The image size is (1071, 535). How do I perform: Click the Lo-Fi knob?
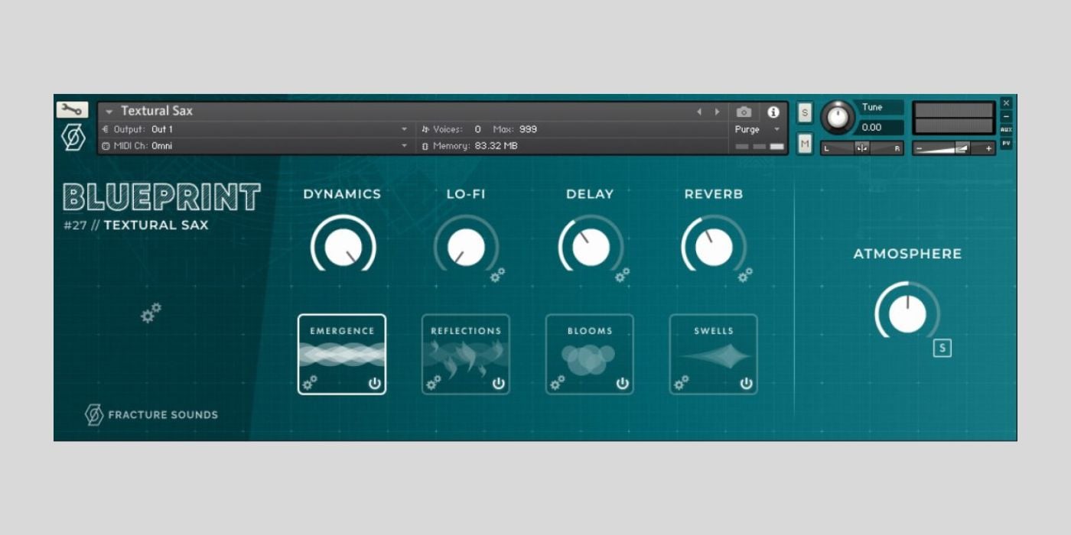tap(466, 248)
